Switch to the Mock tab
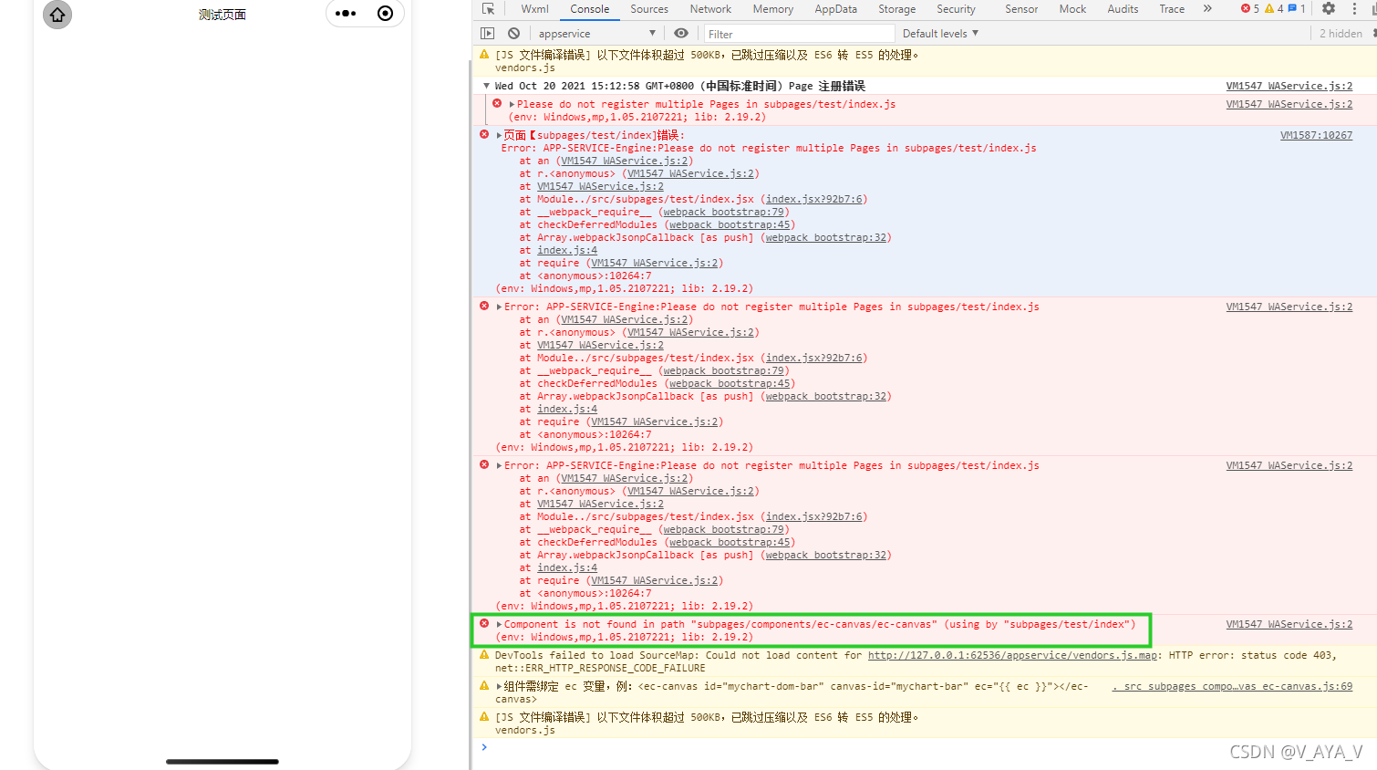This screenshot has height=770, width=1377. click(1072, 9)
